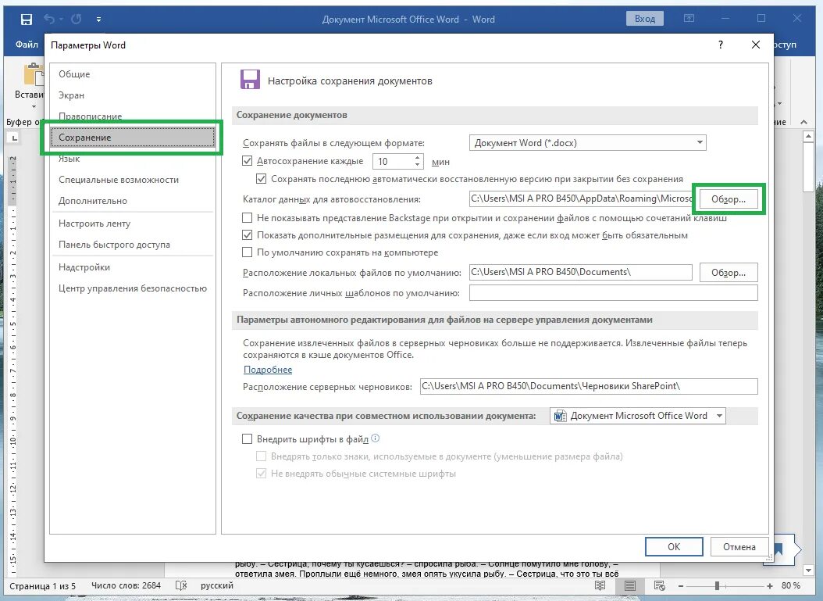The height and width of the screenshot is (601, 823).
Task: Click the server drafts location field
Action: point(589,386)
